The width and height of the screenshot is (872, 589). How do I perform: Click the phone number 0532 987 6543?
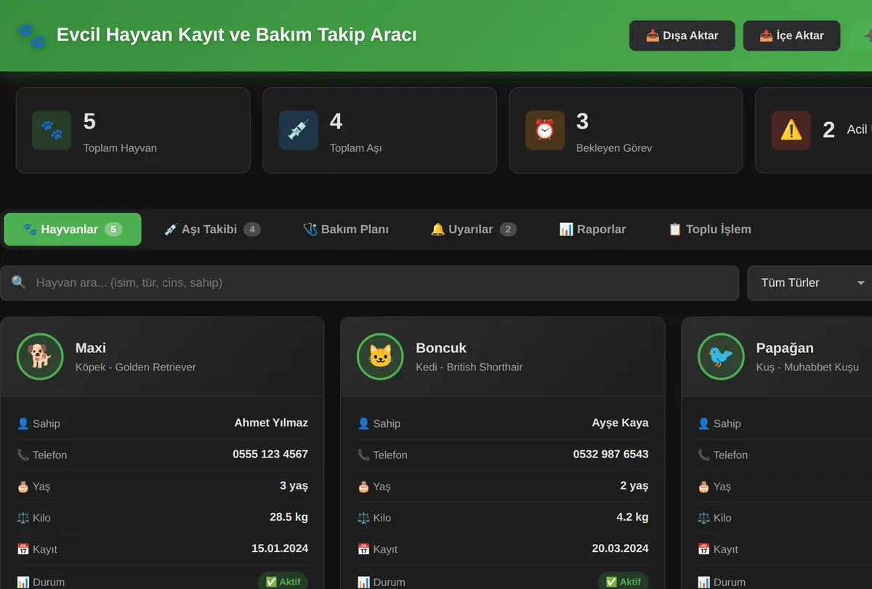click(610, 454)
